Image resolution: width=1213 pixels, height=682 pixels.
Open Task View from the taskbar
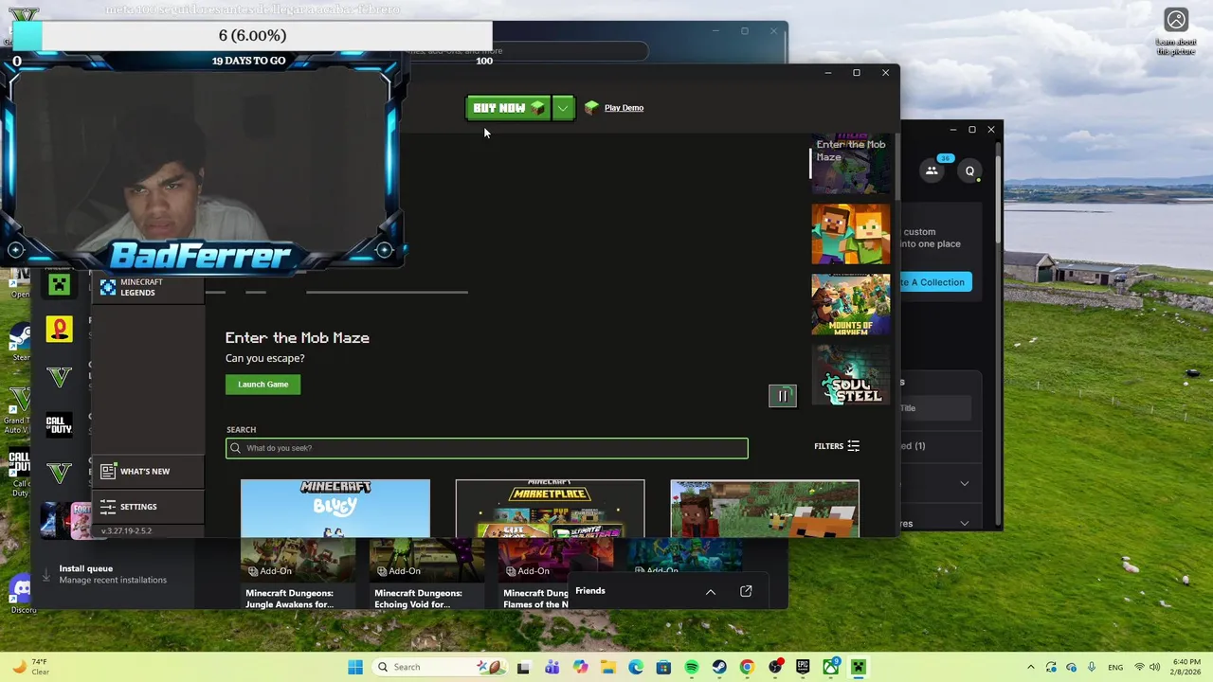tap(523, 667)
